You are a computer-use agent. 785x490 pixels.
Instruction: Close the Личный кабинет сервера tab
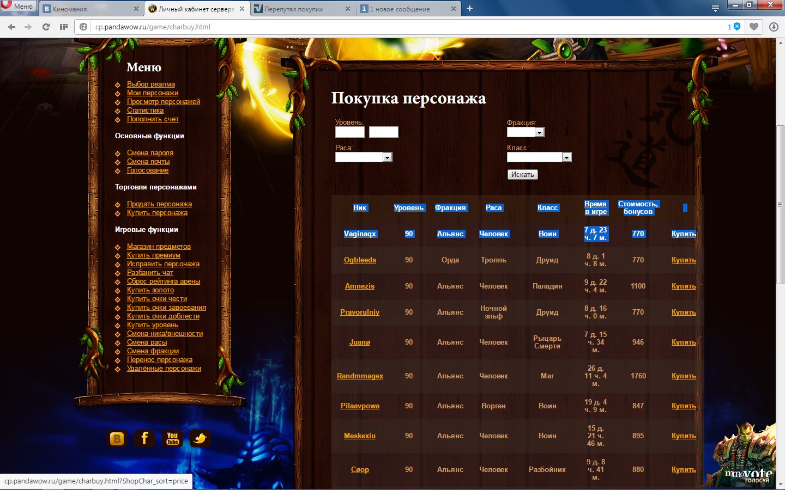tap(242, 9)
